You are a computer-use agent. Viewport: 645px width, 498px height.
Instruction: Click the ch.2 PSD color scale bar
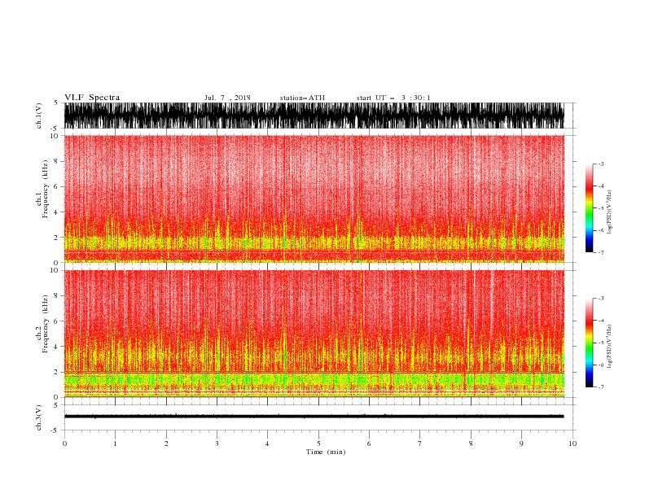589,343
